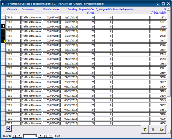This screenshot has width=172, height=139.
Task: Click the current record selector for 13/02/2013
Action: (3, 27)
